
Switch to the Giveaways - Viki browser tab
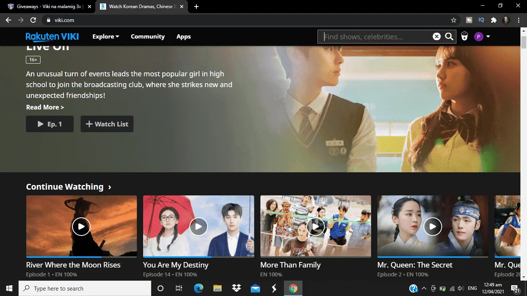[x=49, y=7]
